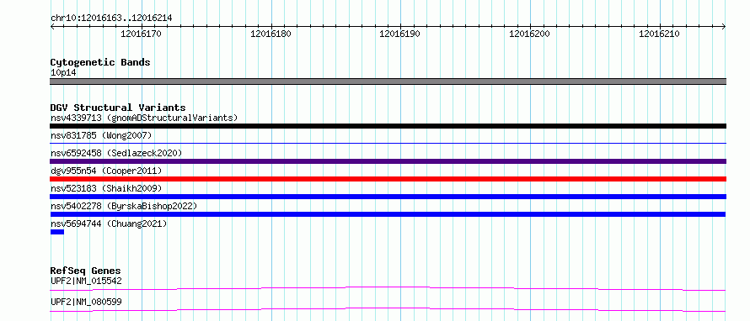Click ruler position 12016200
750x321 pixels.
(529, 34)
